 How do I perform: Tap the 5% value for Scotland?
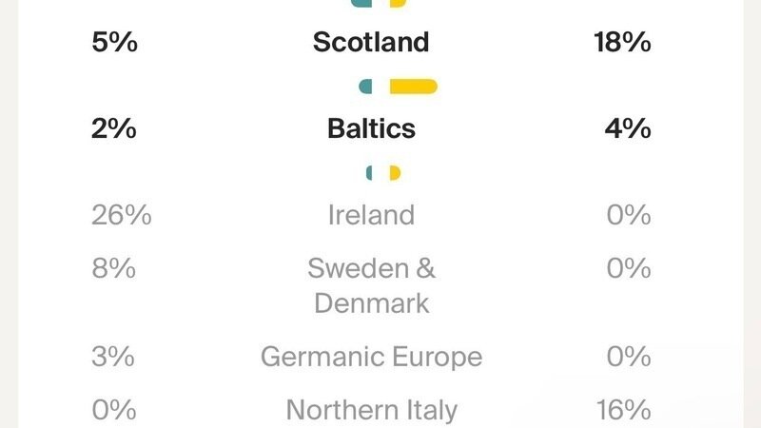(x=113, y=43)
